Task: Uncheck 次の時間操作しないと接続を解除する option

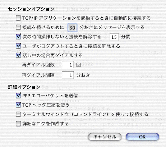Action: (18, 37)
